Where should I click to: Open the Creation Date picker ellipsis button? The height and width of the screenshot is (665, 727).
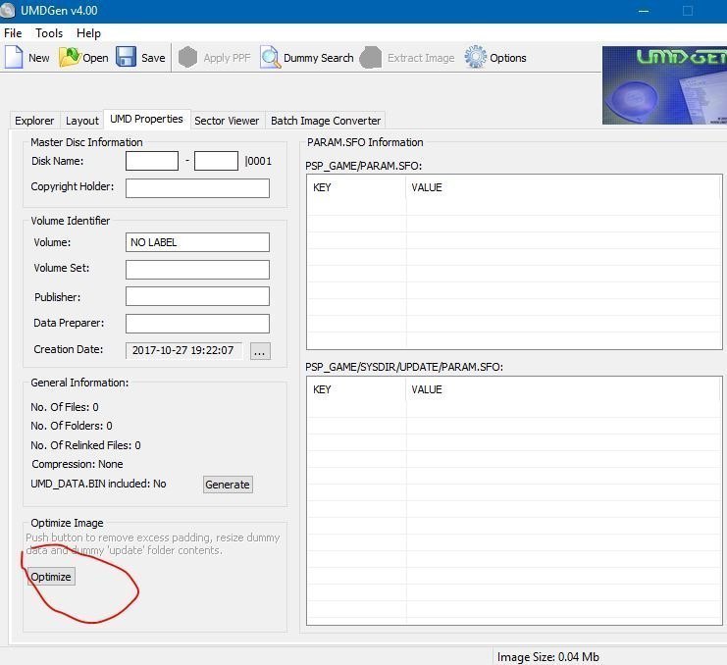point(260,351)
